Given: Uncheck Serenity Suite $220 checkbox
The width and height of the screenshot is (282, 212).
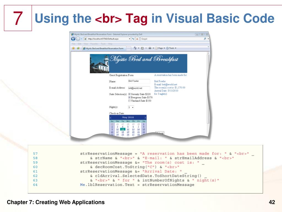Looking at the screenshot, I should coord(129,94).
